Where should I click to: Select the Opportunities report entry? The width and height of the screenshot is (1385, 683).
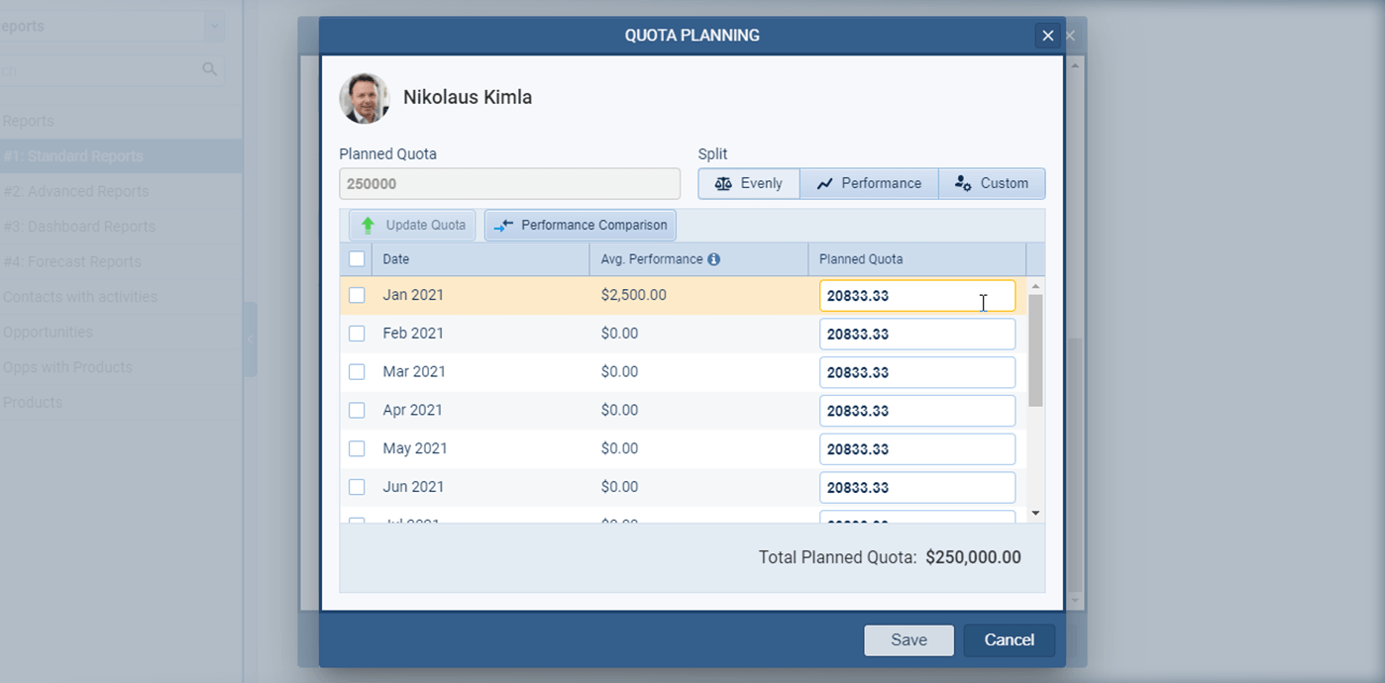coord(47,332)
